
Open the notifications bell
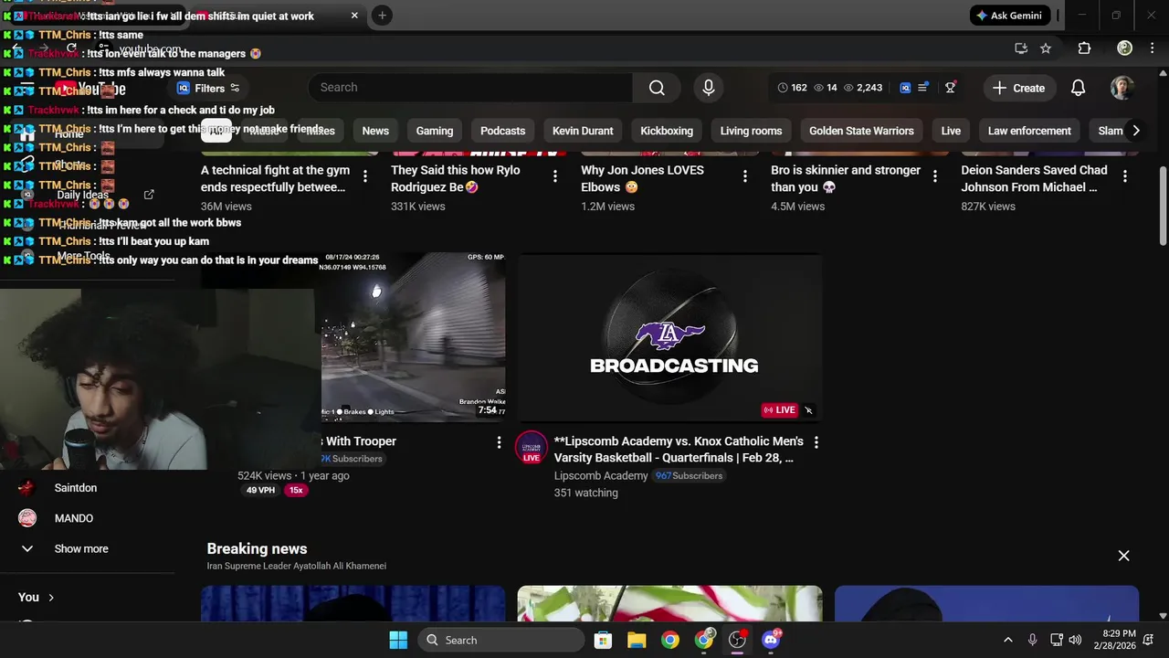[x=1078, y=88]
